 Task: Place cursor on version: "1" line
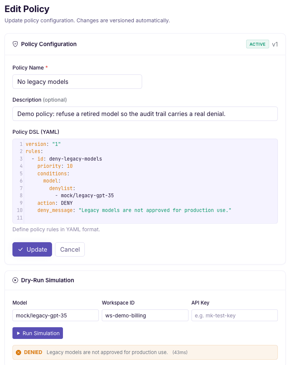point(43,144)
